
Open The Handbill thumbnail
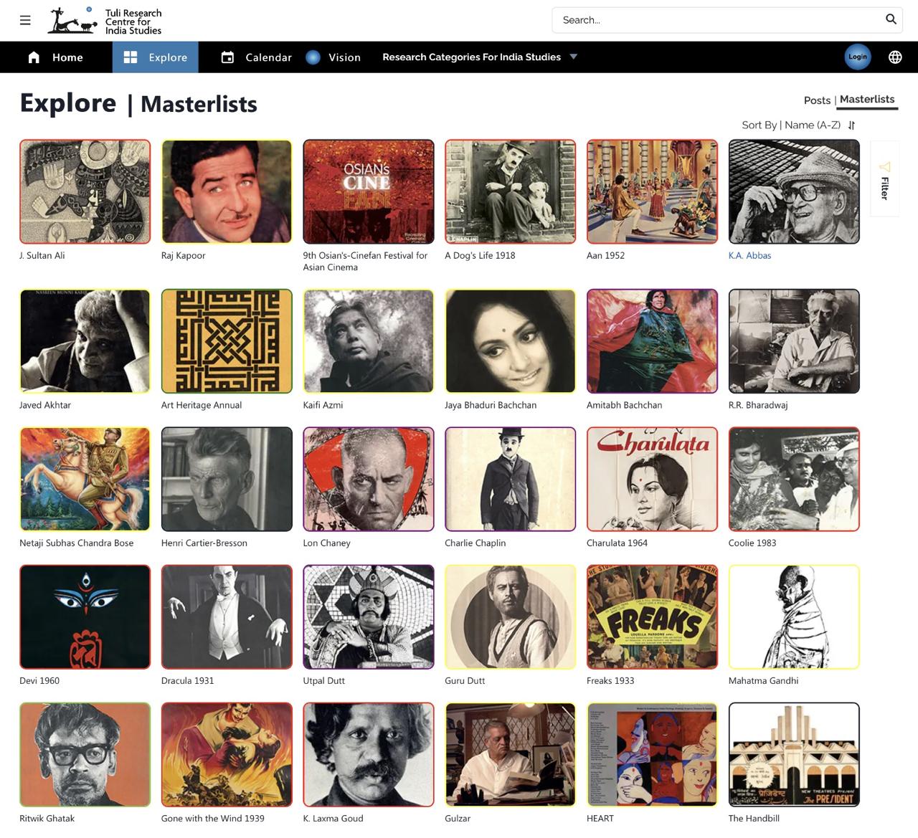pyautogui.click(x=794, y=754)
